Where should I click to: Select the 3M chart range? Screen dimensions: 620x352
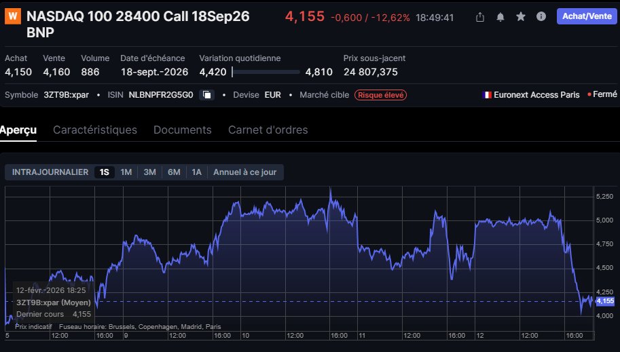[x=149, y=172]
